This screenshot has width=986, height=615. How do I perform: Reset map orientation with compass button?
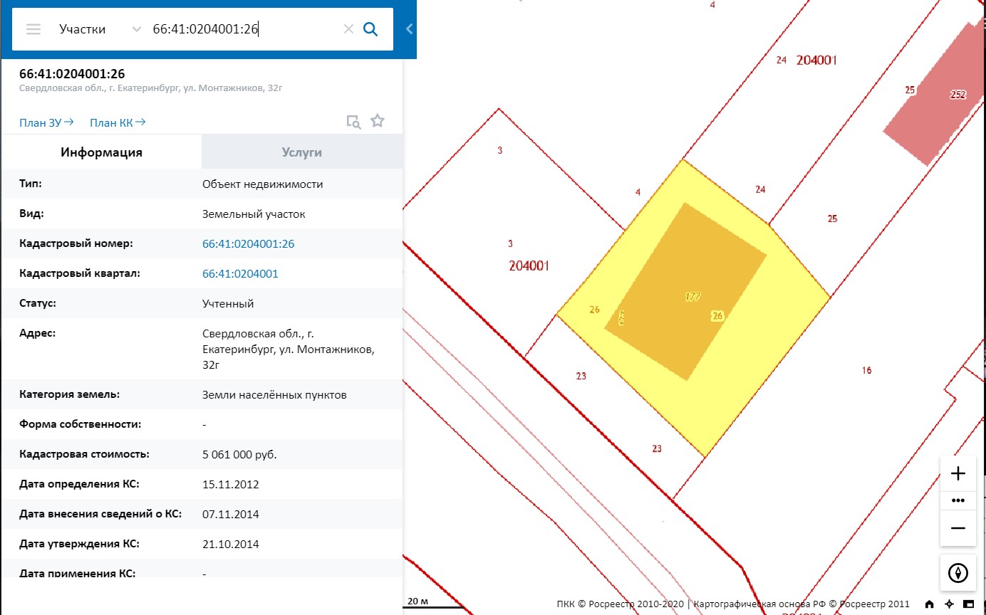[958, 572]
